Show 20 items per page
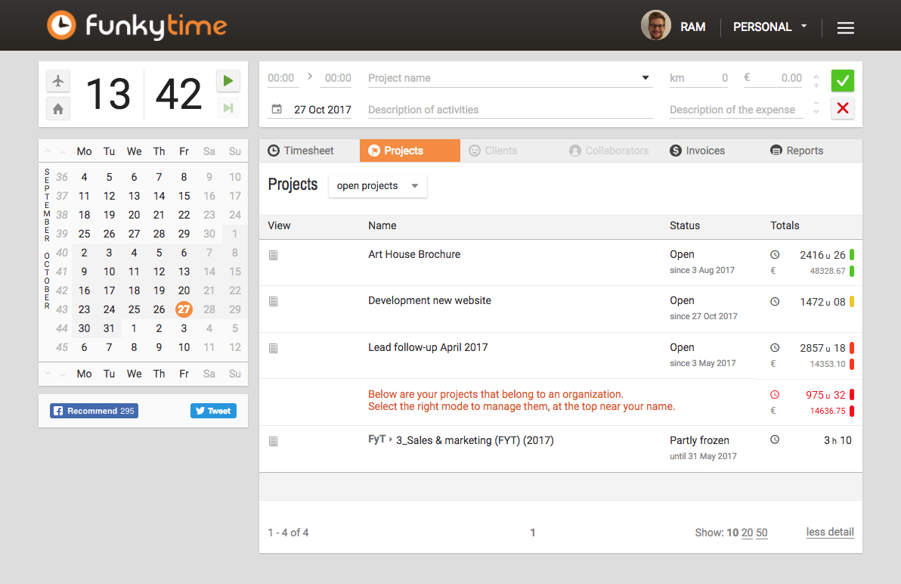The height and width of the screenshot is (584, 901). [x=747, y=533]
